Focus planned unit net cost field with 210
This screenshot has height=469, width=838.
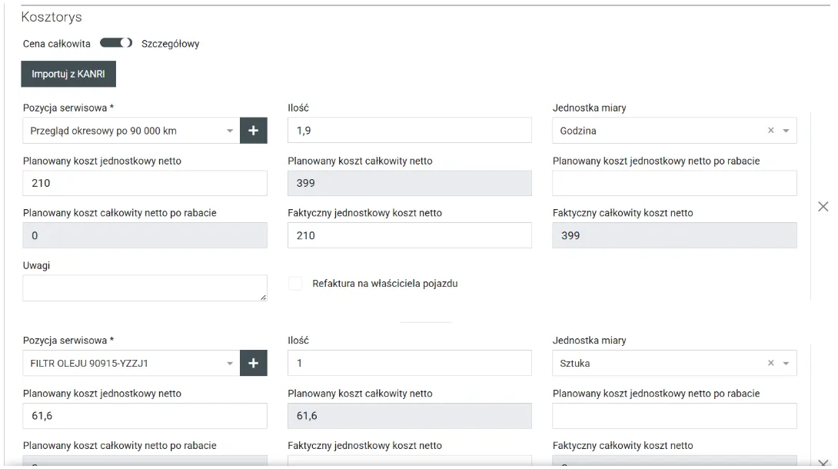(145, 183)
